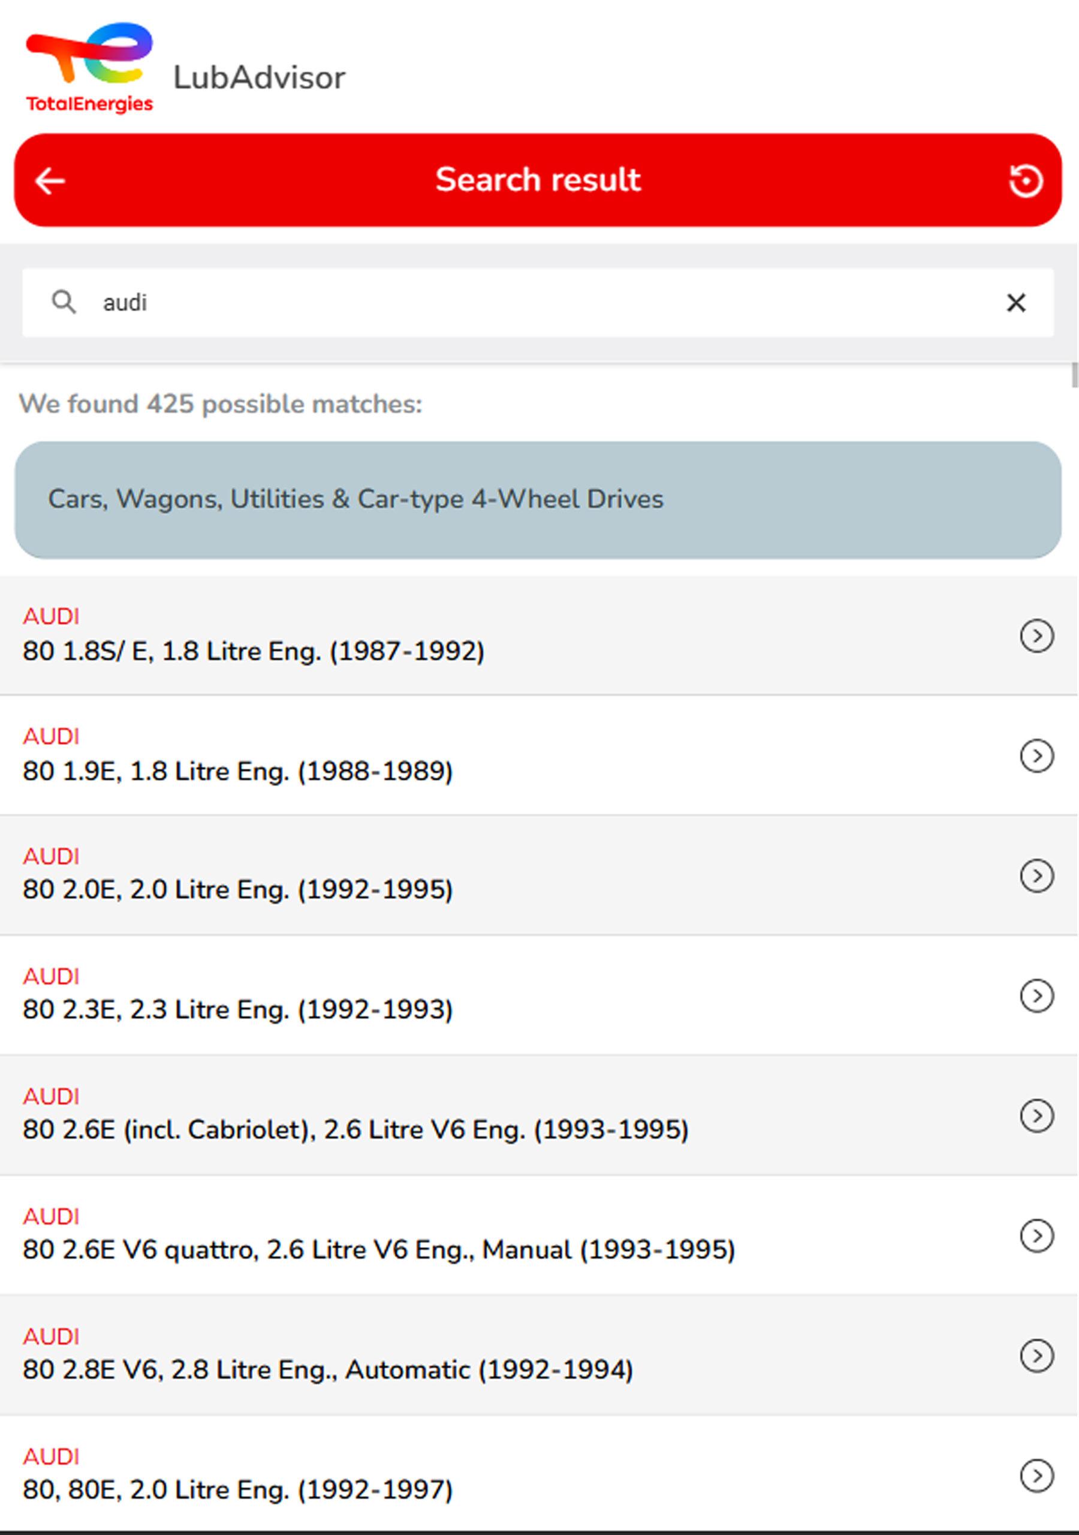Select 80 1.9E, 1.8 Litre Eng. (1988-1989)
Screen dimensions: 1079x1535
(x=539, y=756)
